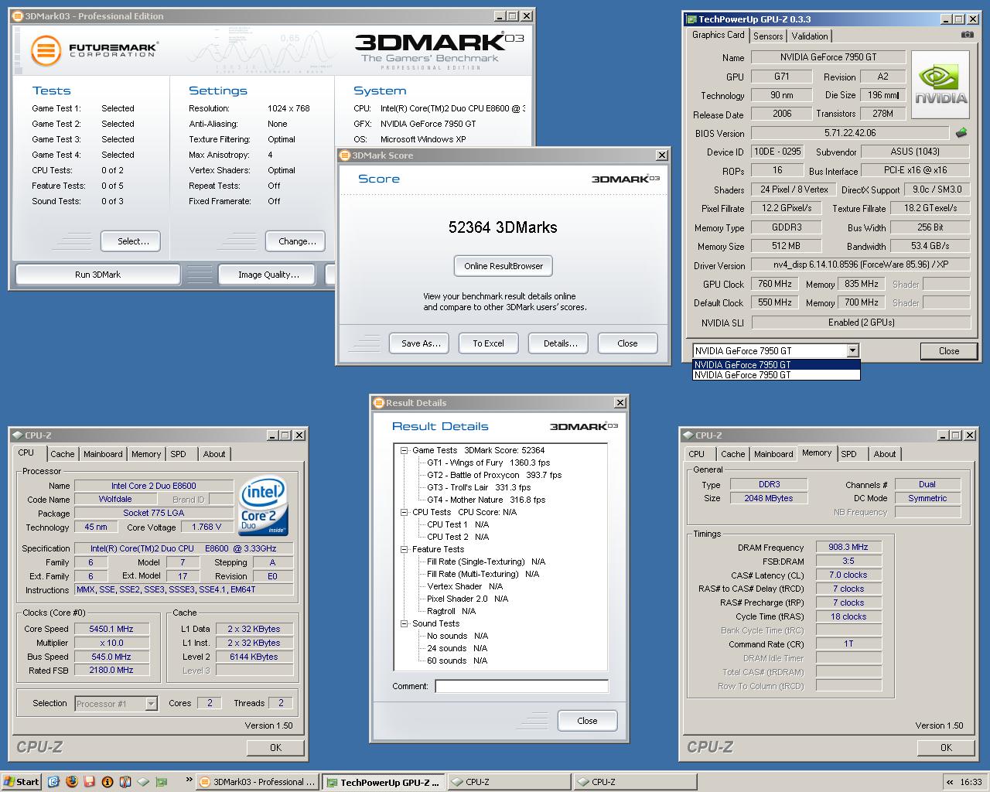Image resolution: width=990 pixels, height=792 pixels.
Task: Click the Close button in GPU-Z
Action: [949, 351]
